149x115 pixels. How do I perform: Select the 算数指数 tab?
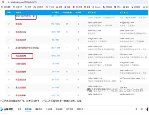point(28,109)
